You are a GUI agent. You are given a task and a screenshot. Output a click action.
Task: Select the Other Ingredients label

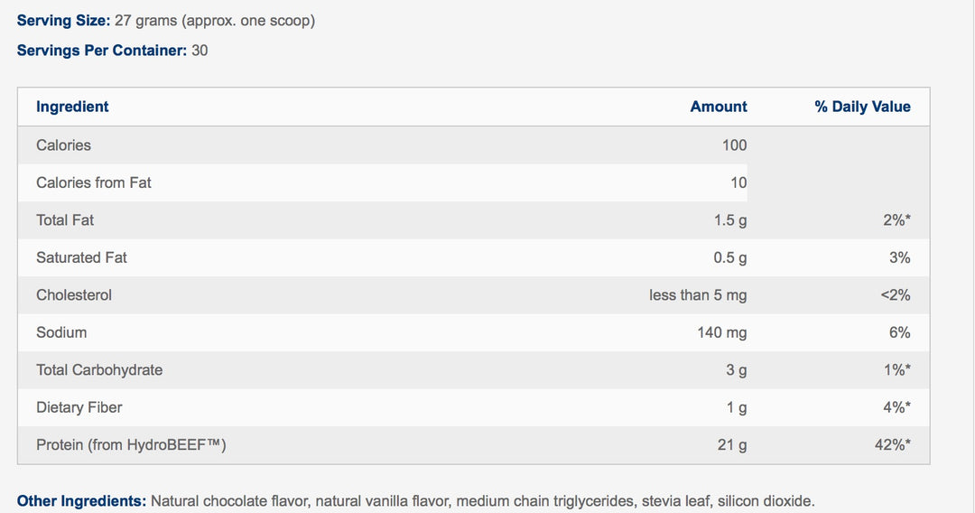click(x=81, y=500)
